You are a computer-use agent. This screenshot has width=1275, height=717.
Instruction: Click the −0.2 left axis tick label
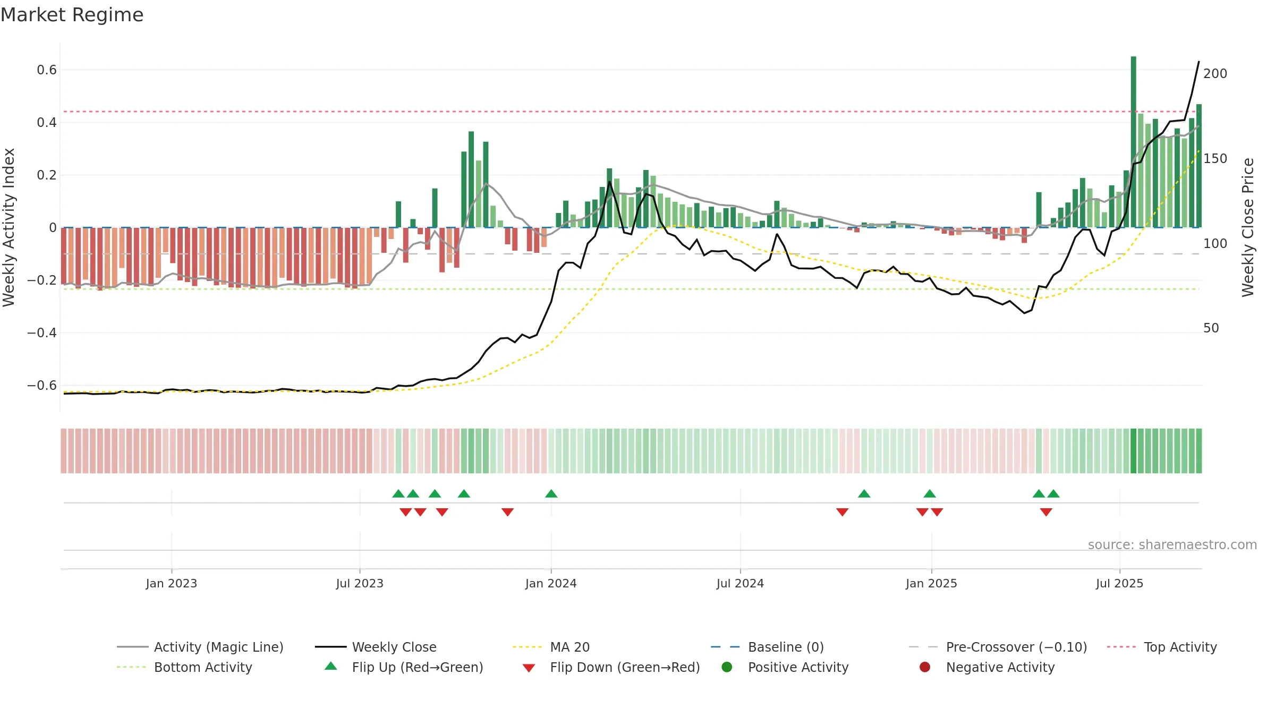(x=42, y=280)
